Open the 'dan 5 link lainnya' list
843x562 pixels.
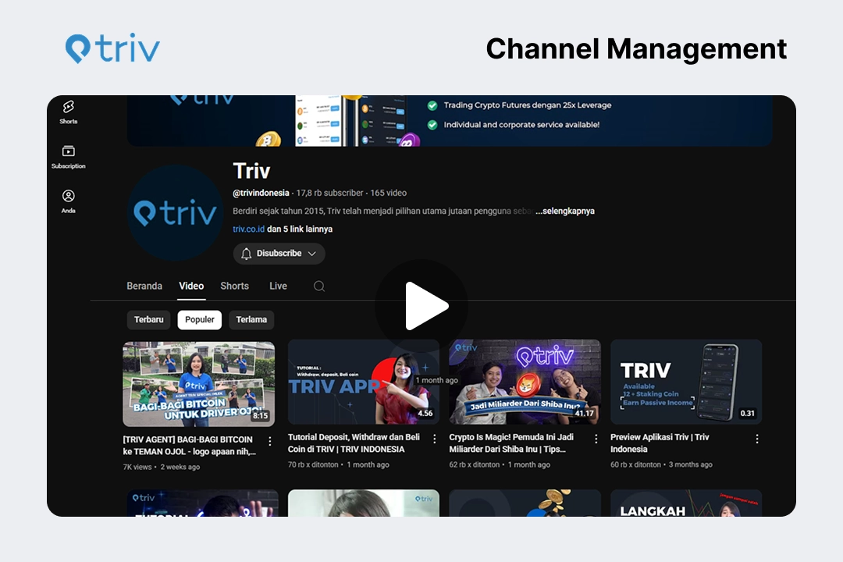[300, 229]
